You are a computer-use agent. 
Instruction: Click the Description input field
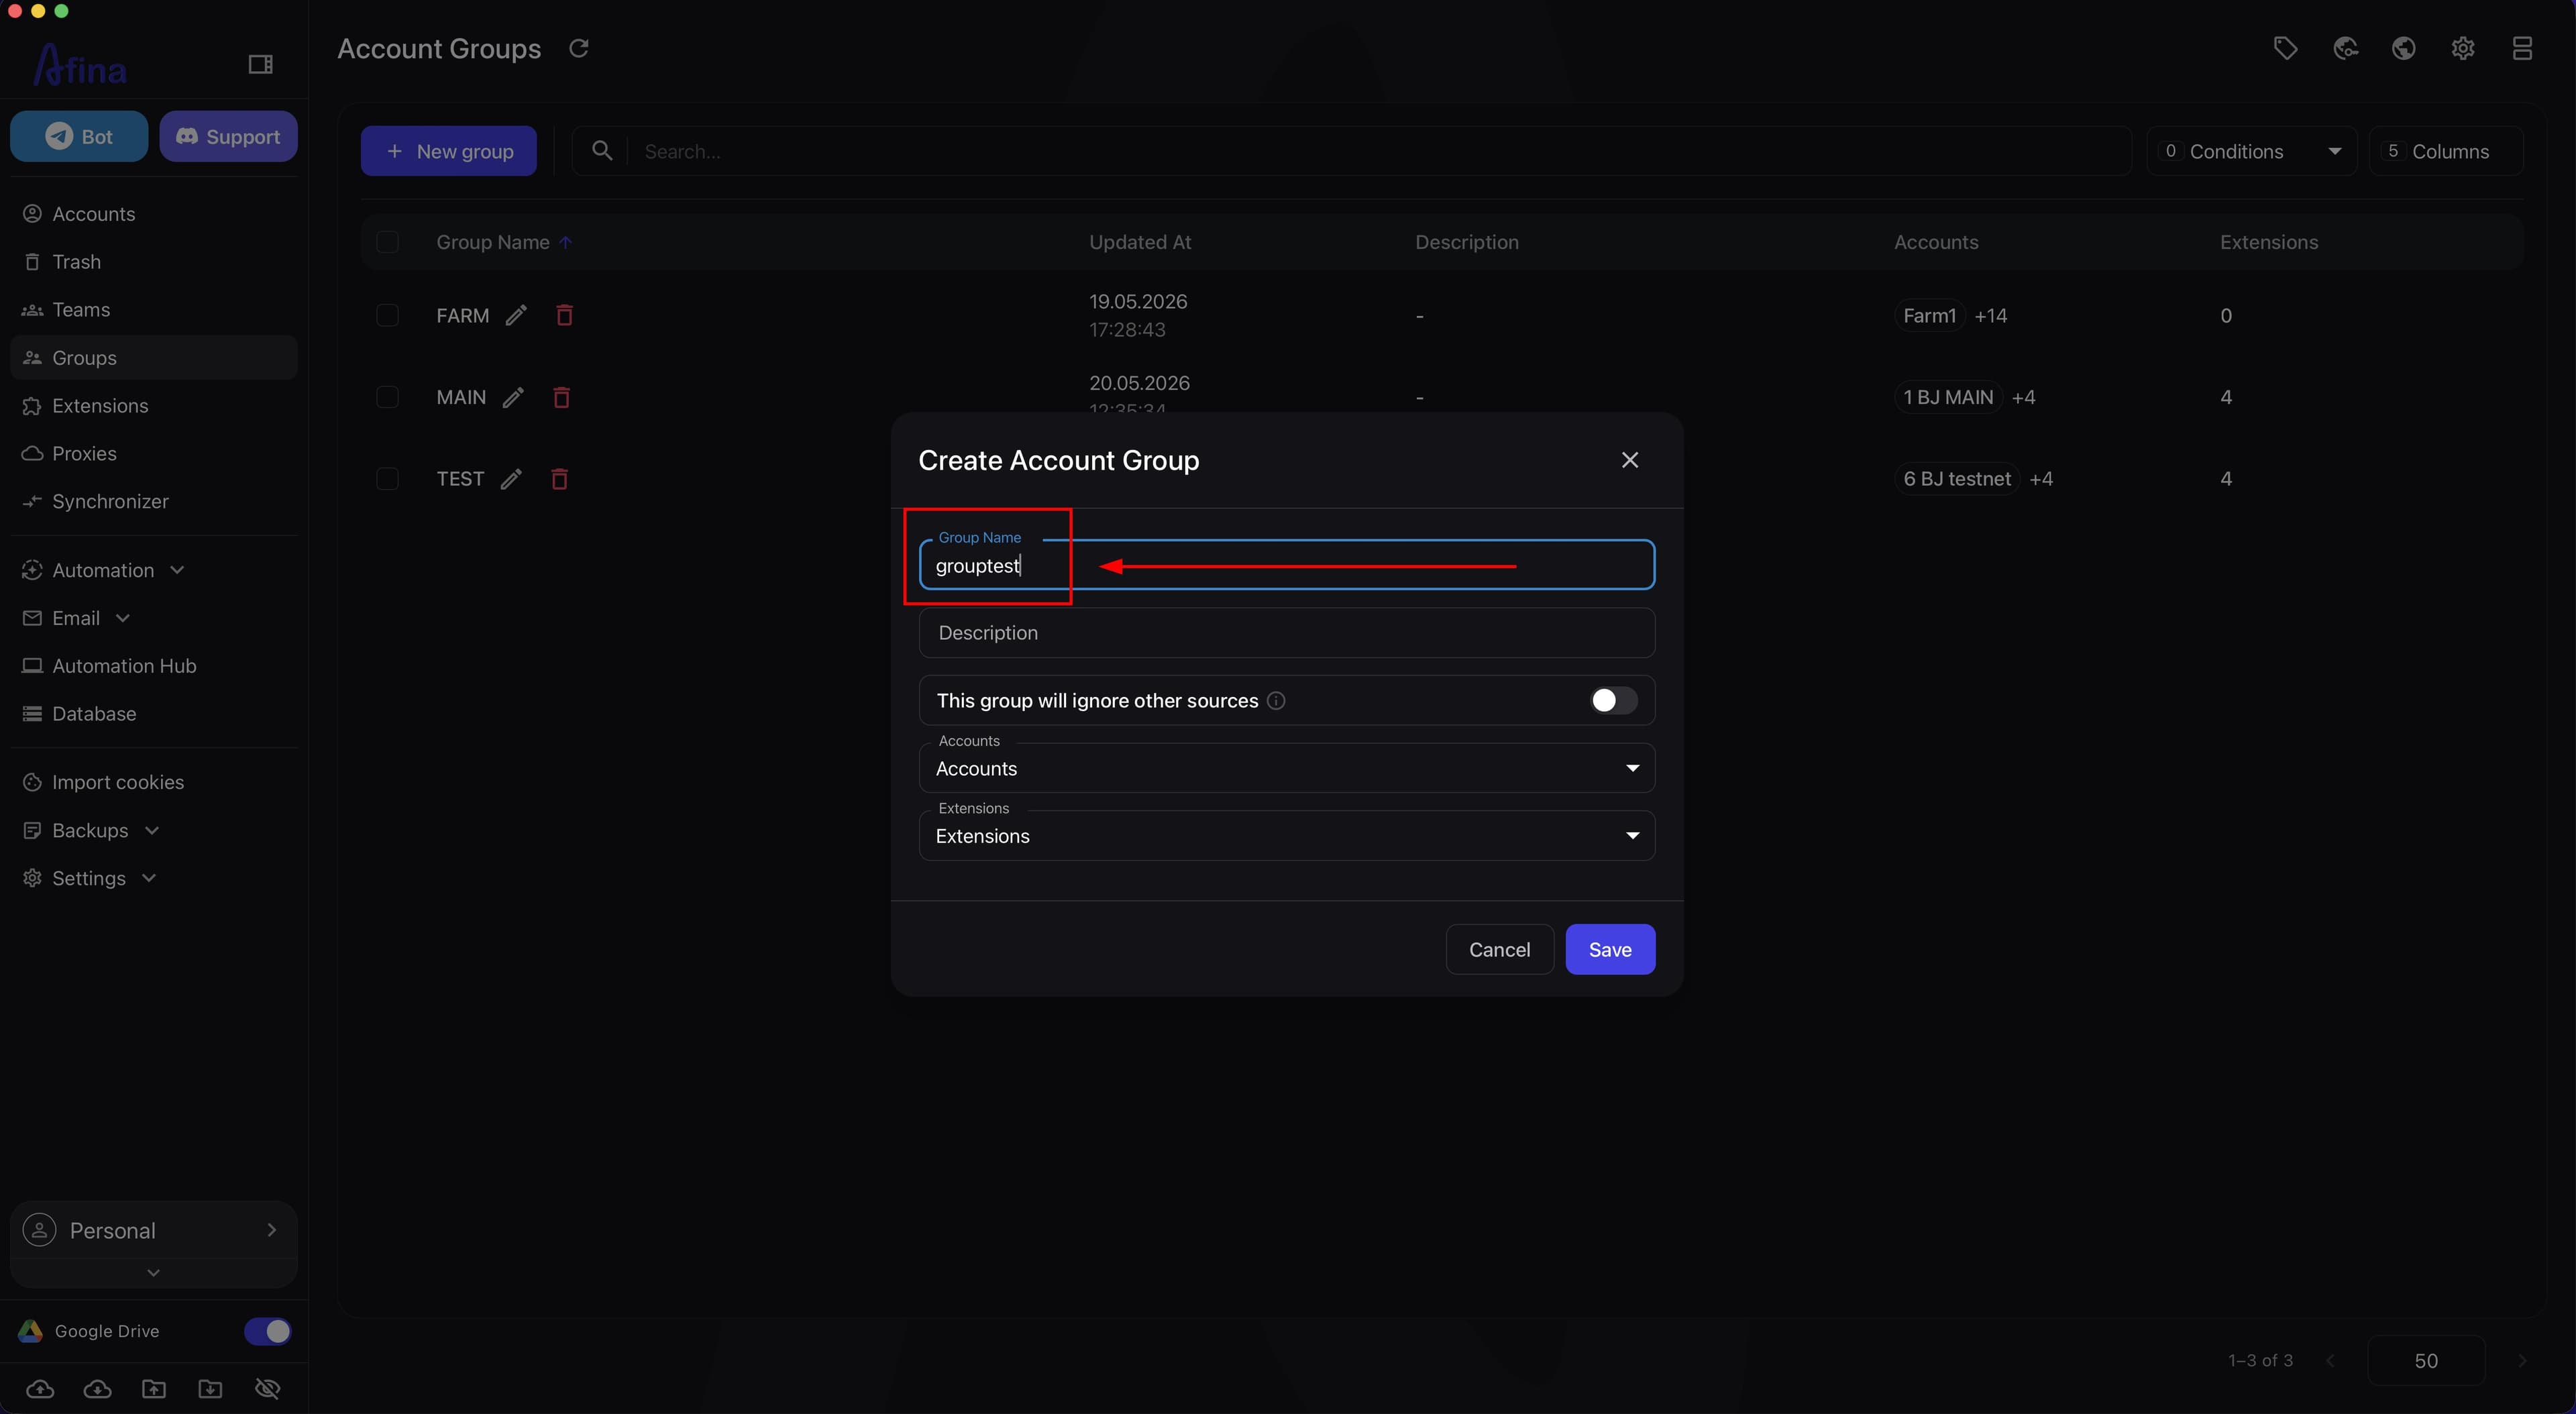tap(1287, 633)
